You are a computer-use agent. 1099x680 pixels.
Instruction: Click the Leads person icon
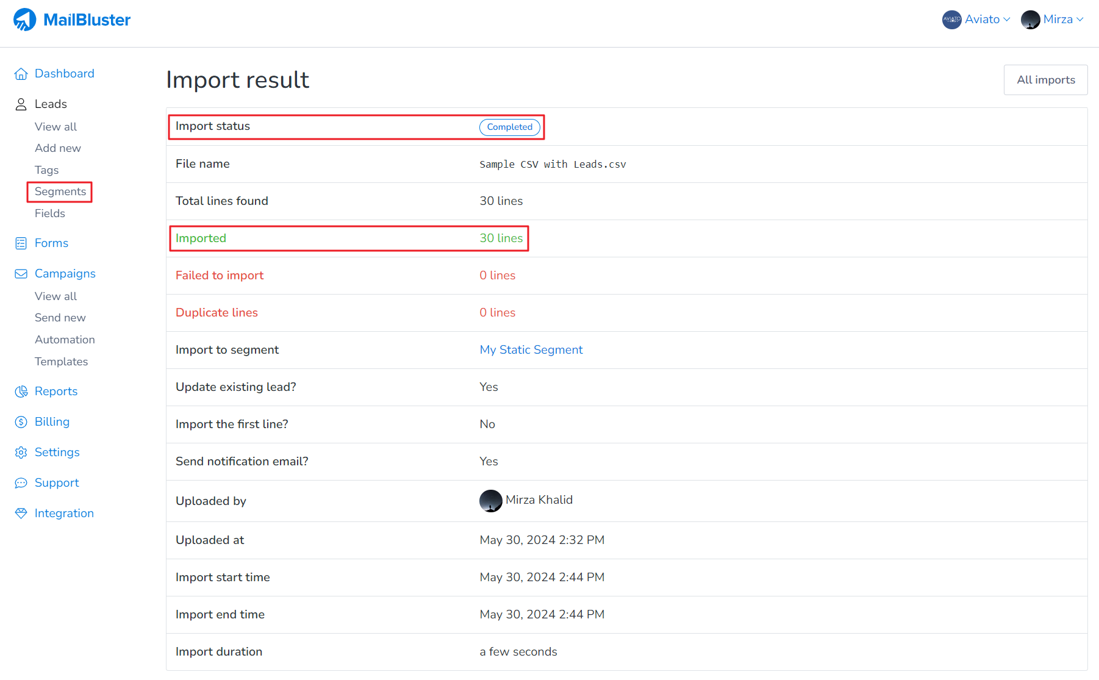(x=21, y=104)
